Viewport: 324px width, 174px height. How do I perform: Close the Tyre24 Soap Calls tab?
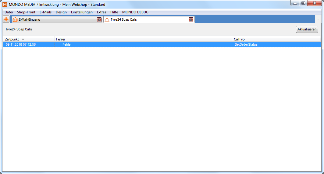191,19
